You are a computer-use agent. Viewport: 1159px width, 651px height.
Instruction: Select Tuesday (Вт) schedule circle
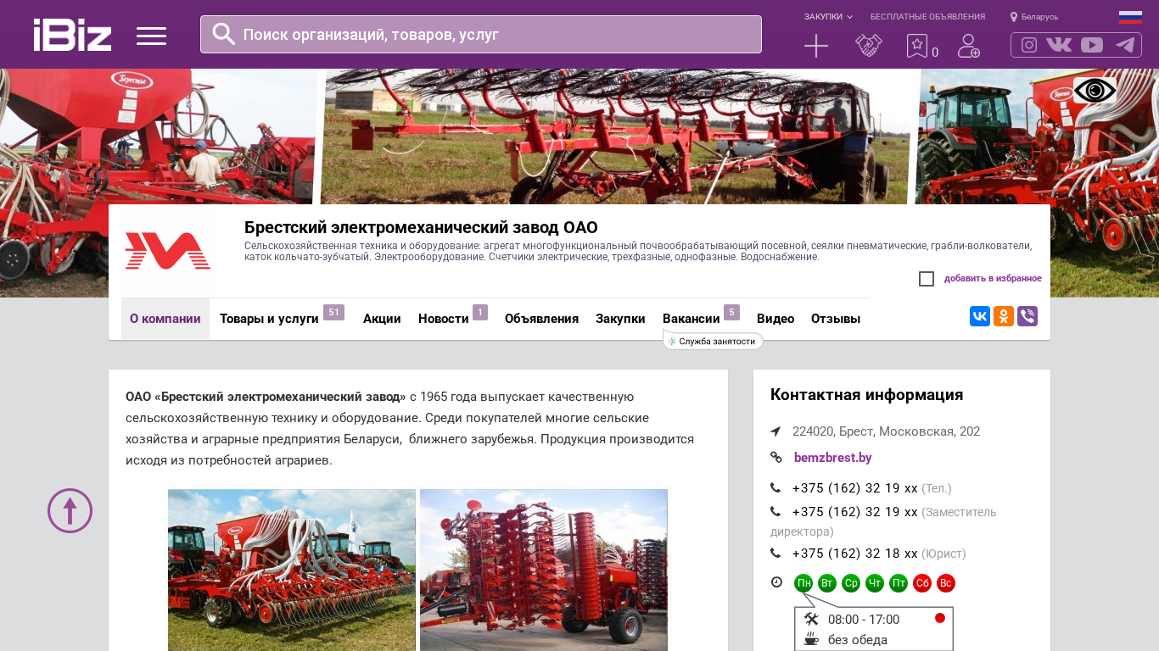point(827,583)
